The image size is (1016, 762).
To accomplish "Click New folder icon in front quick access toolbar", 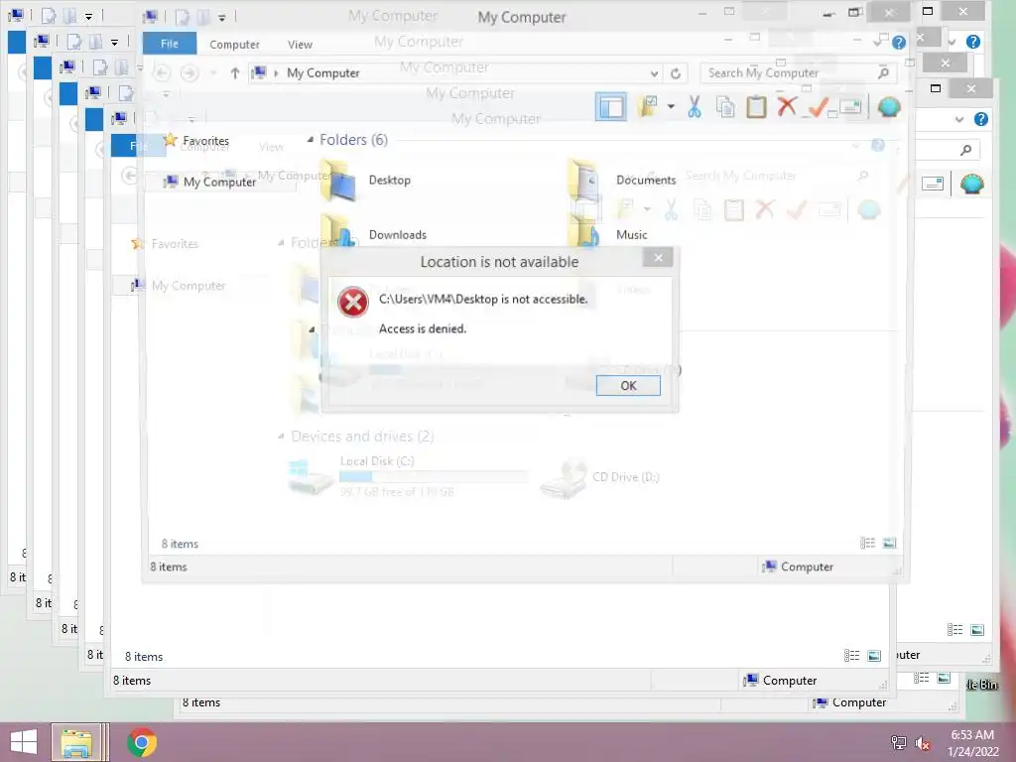I will (x=203, y=17).
